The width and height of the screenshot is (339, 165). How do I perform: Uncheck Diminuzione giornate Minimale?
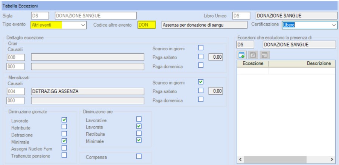[x=64, y=141]
